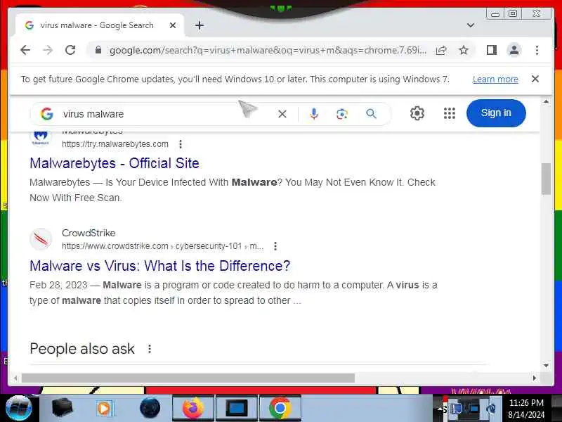Open a new tab

click(200, 25)
